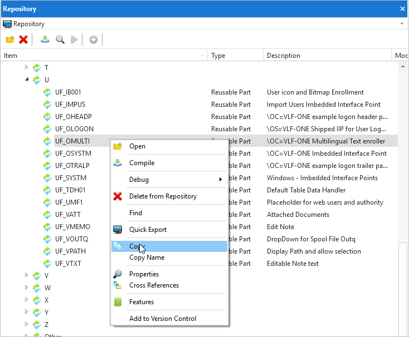The height and width of the screenshot is (337, 409).
Task: Click the run arrow toolbar icon
Action: pos(74,39)
